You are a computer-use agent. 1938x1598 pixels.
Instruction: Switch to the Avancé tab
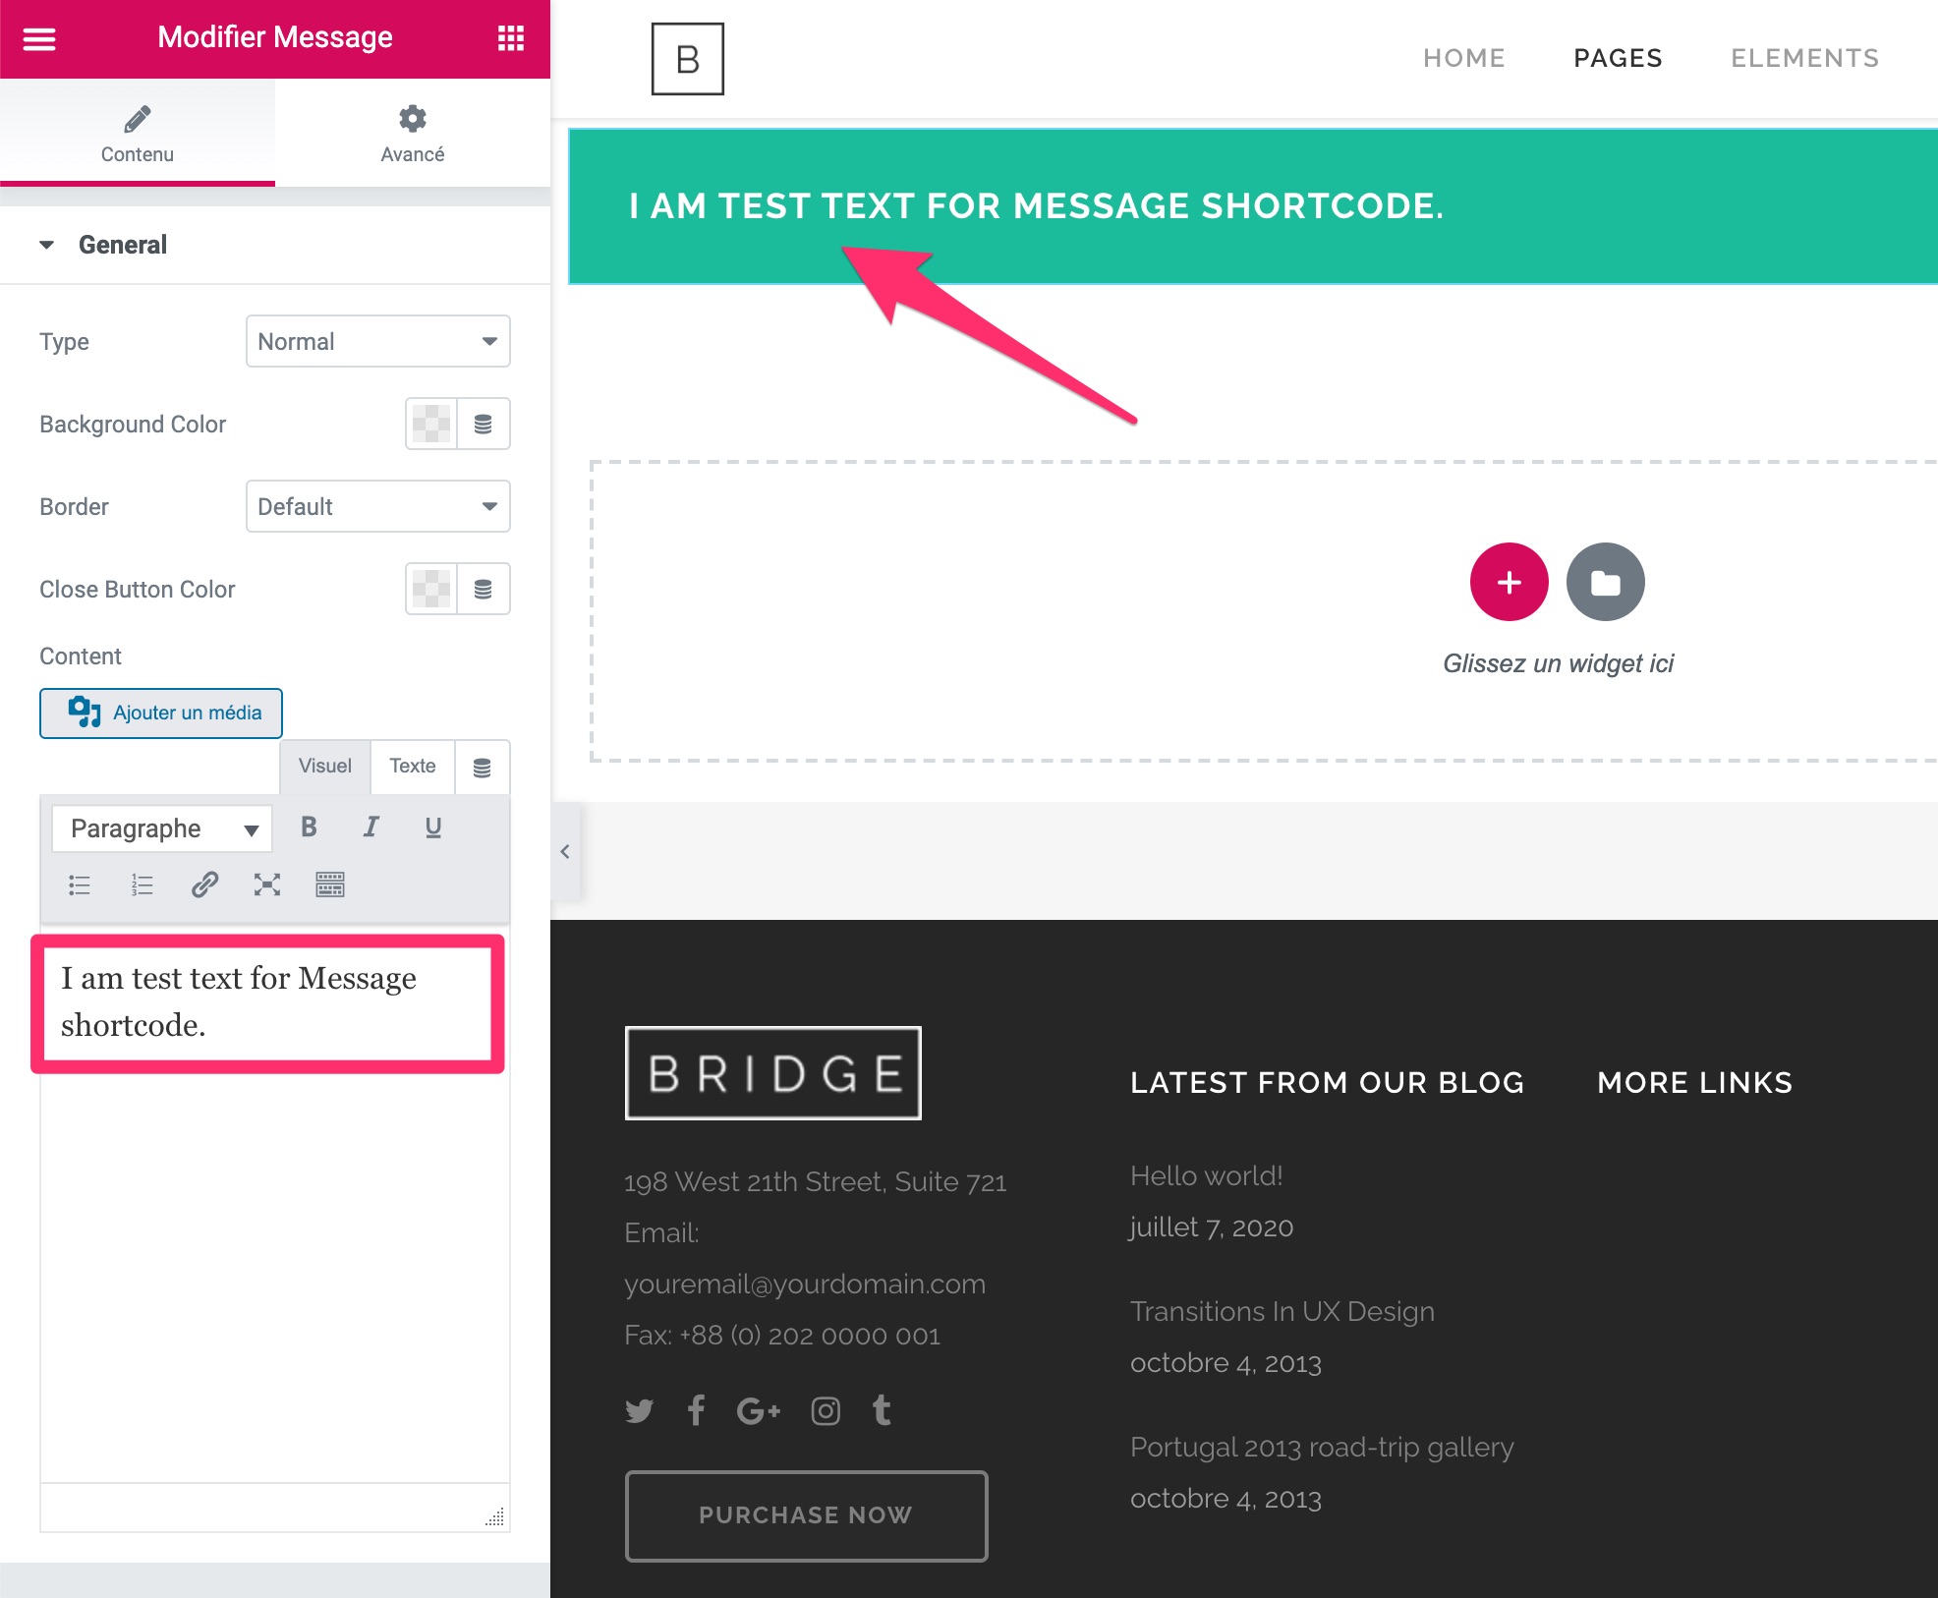pos(413,133)
